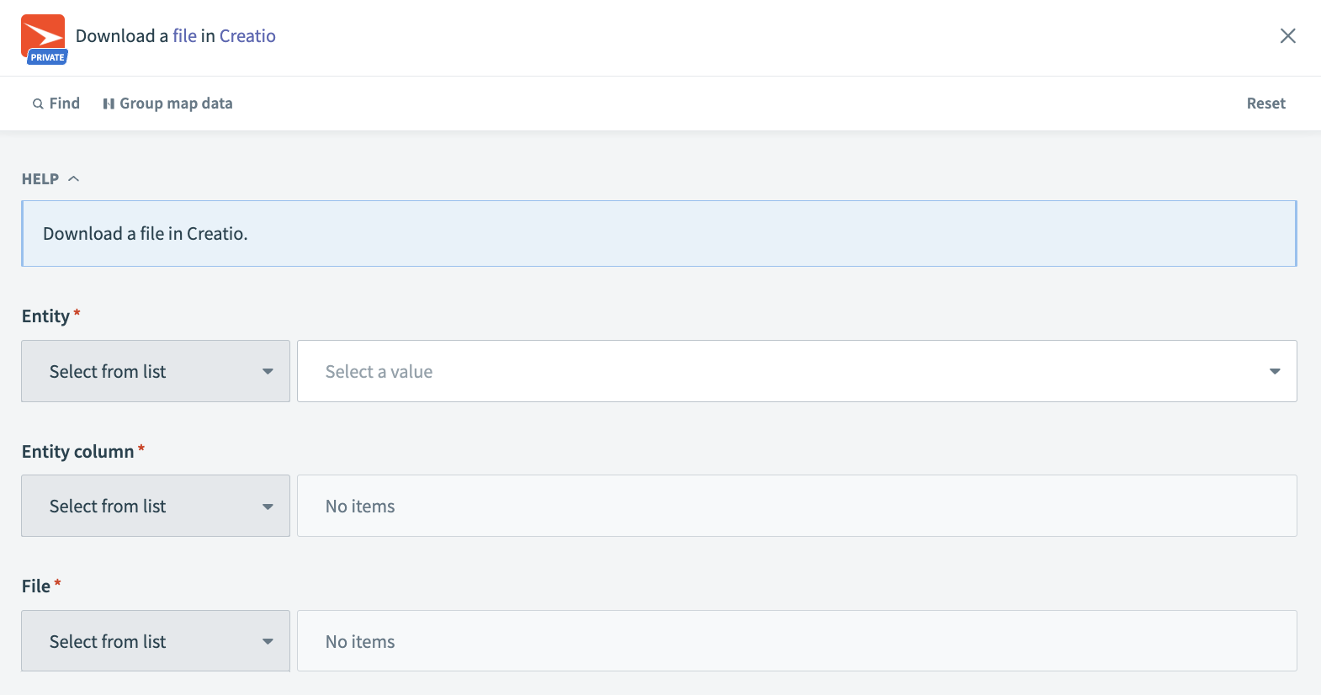This screenshot has height=695, width=1321.
Task: Collapse the HELP section
Action: click(50, 179)
